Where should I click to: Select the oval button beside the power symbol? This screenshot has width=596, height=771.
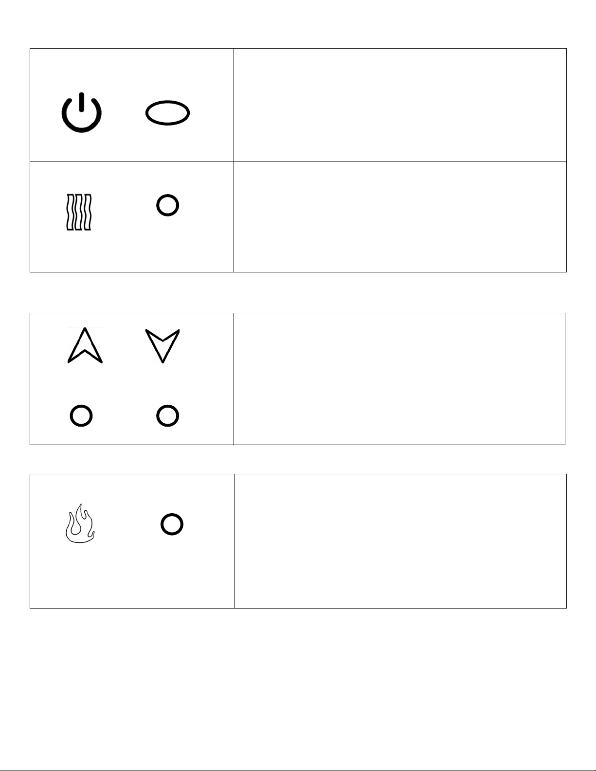point(167,113)
